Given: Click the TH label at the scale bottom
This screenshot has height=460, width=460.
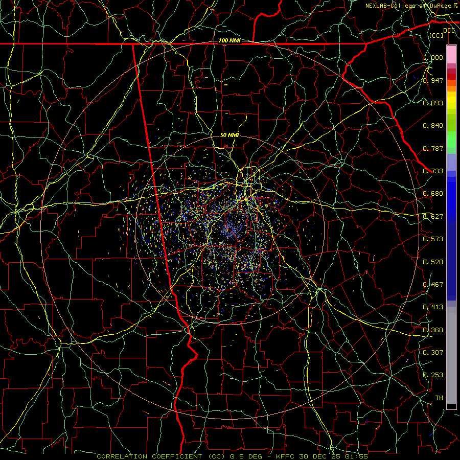Looking at the screenshot, I should pos(439,398).
